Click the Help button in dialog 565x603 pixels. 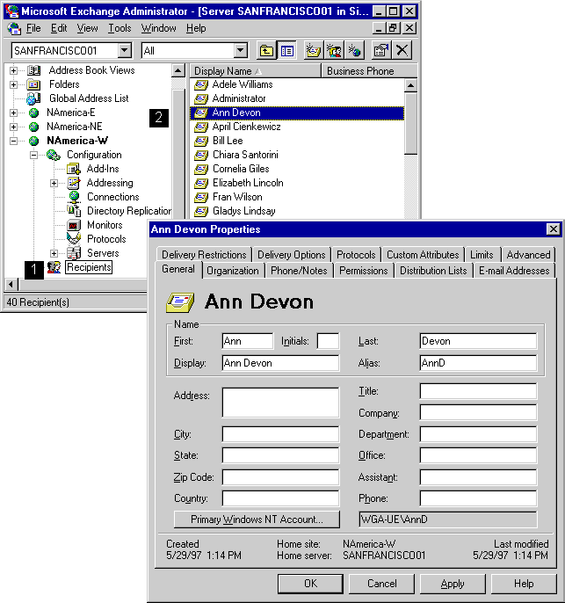pos(524,584)
